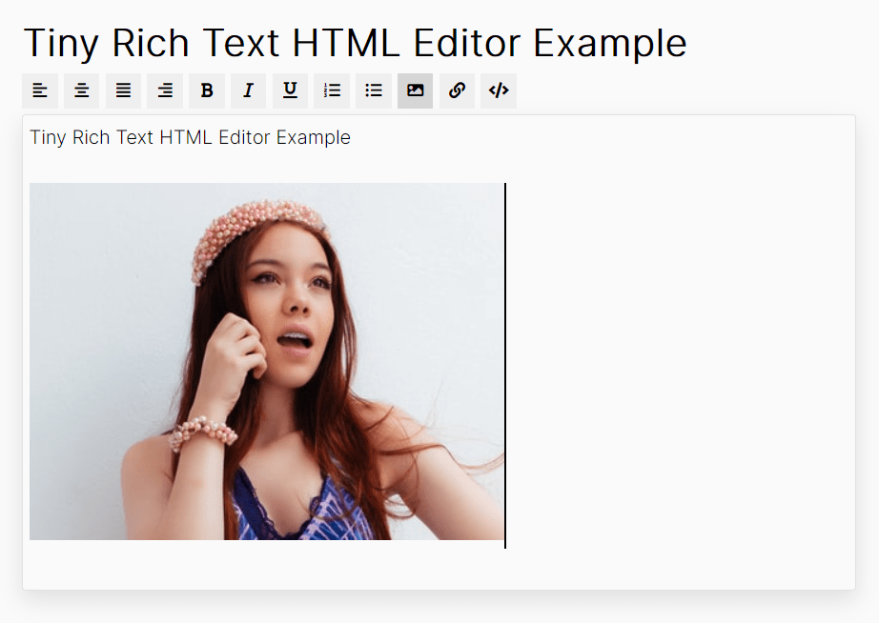Click the text caret beside the image

[x=504, y=364]
